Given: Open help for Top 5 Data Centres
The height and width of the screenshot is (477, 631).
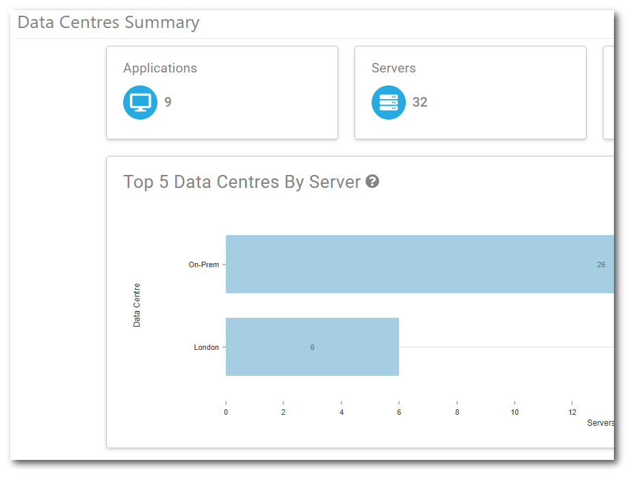Looking at the screenshot, I should [372, 182].
